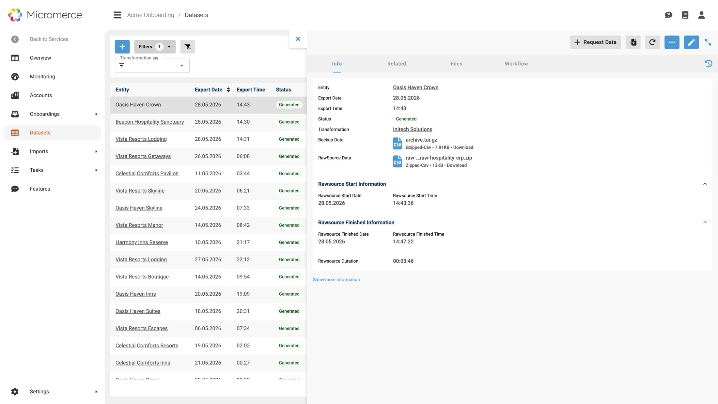Image resolution: width=718 pixels, height=404 pixels.
Task: Expand the Tasks submenu arrow
Action: click(x=96, y=170)
